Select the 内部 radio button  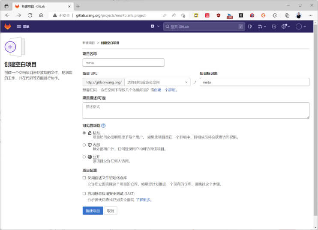click(84, 145)
